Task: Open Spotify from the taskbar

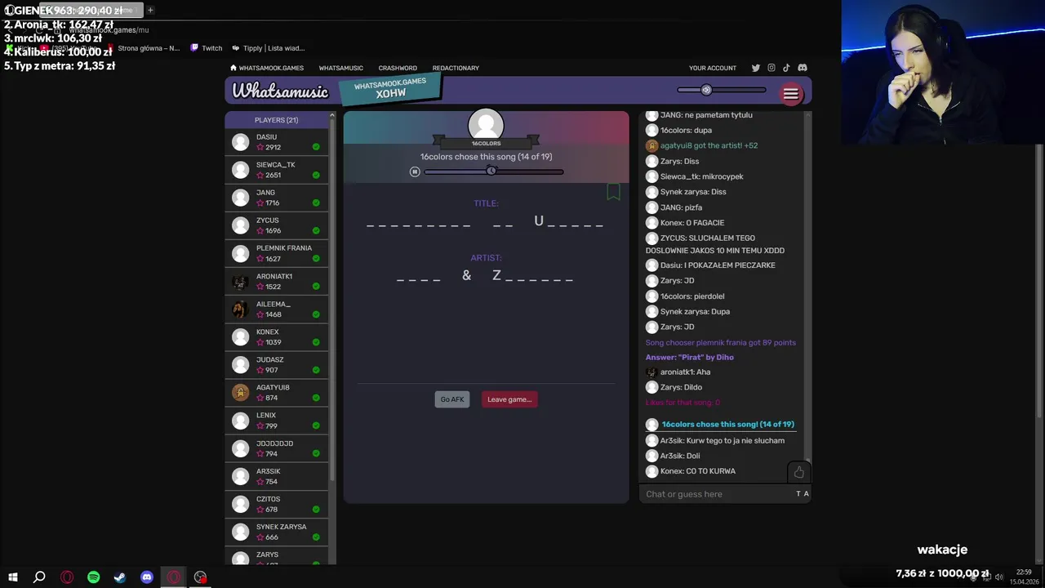Action: (94, 577)
